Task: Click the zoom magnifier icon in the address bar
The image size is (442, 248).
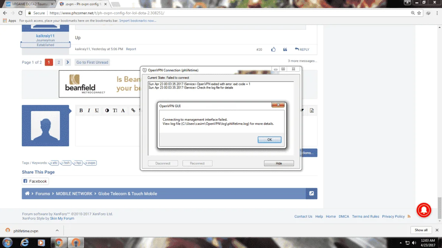Action: click(413, 13)
